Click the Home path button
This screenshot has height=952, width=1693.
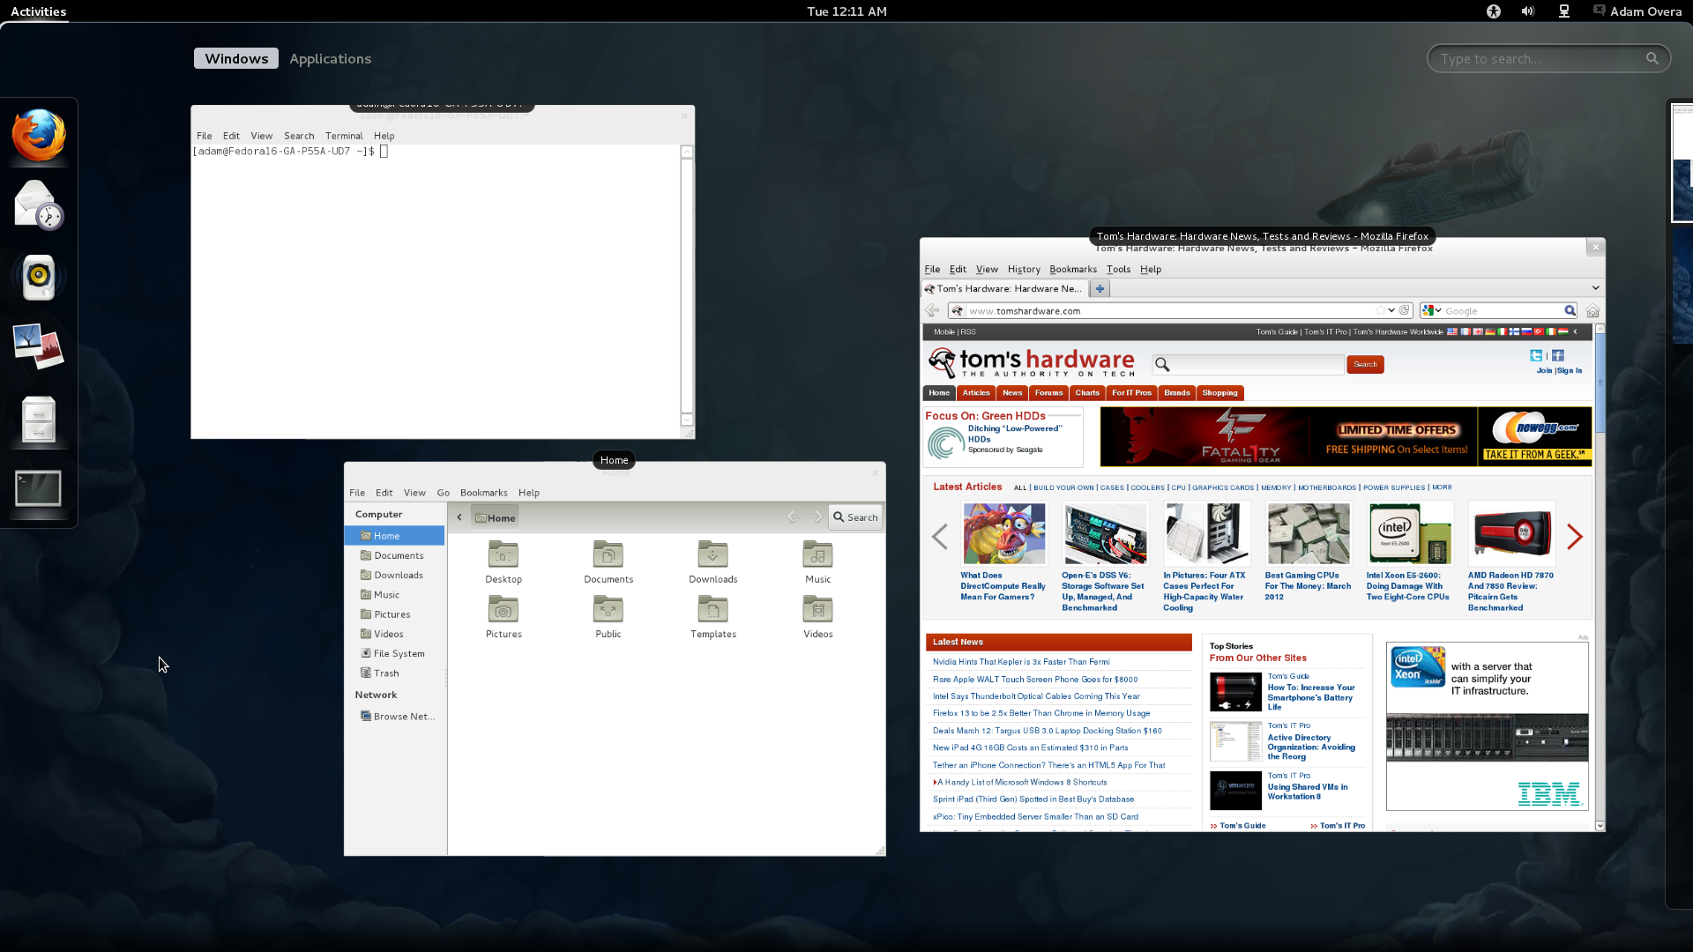pyautogui.click(x=495, y=517)
